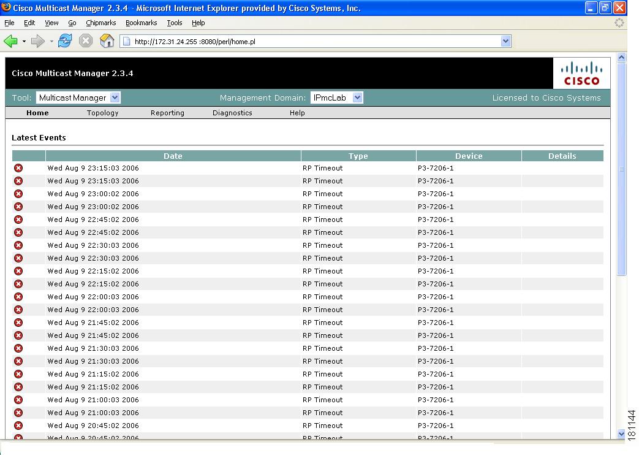The width and height of the screenshot is (639, 455).
Task: Click the error icon for first 23:15:03 event
Action: point(18,168)
